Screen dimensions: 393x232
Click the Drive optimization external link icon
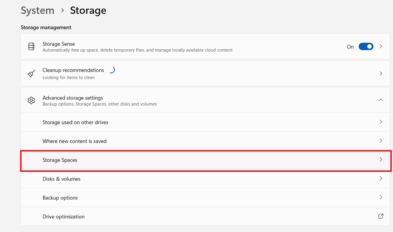[380, 216]
